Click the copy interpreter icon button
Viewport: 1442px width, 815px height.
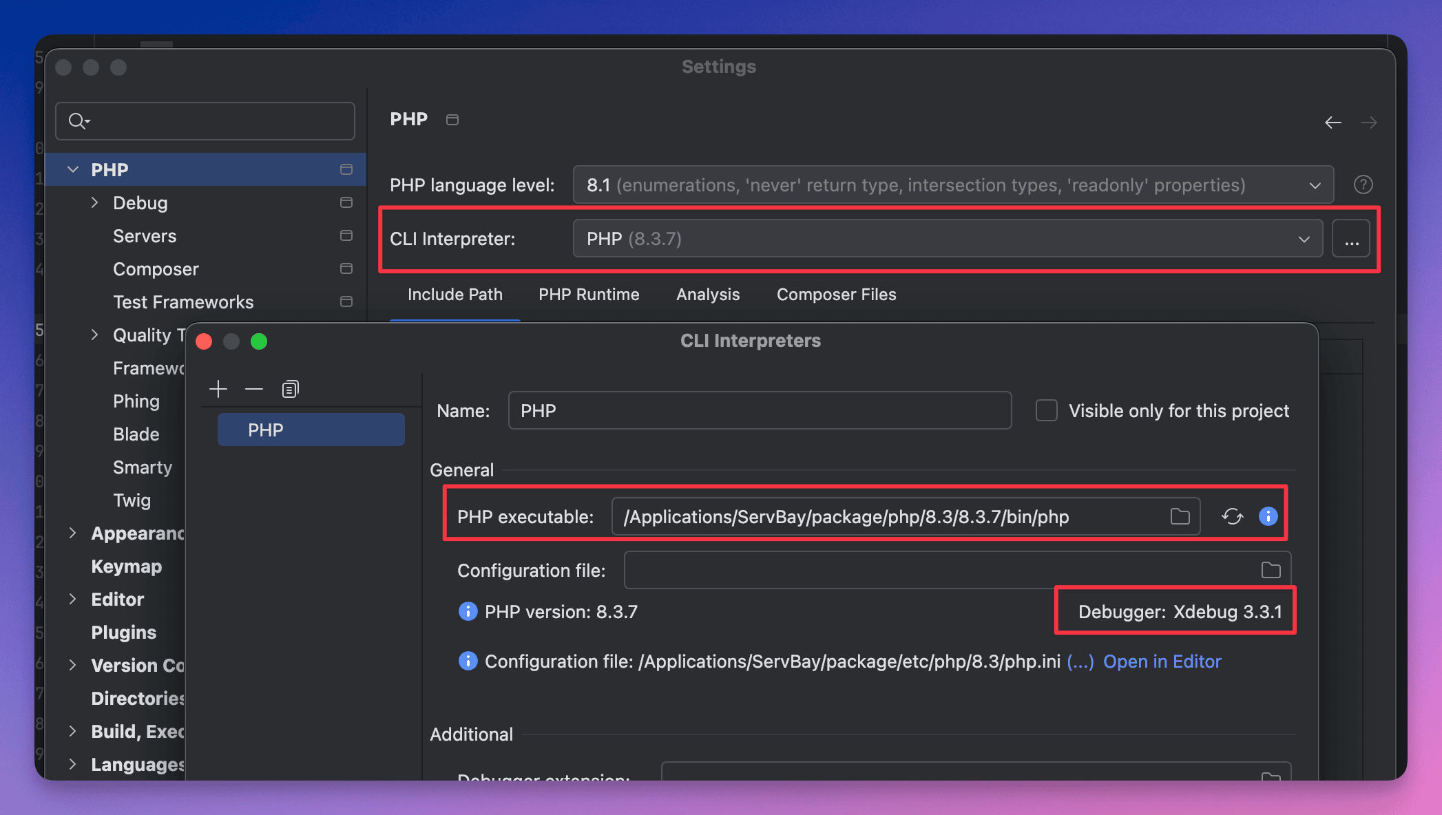pos(290,389)
